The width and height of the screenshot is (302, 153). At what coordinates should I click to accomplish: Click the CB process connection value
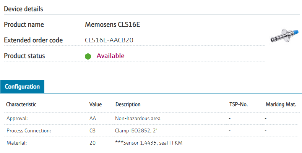pyautogui.click(x=93, y=130)
